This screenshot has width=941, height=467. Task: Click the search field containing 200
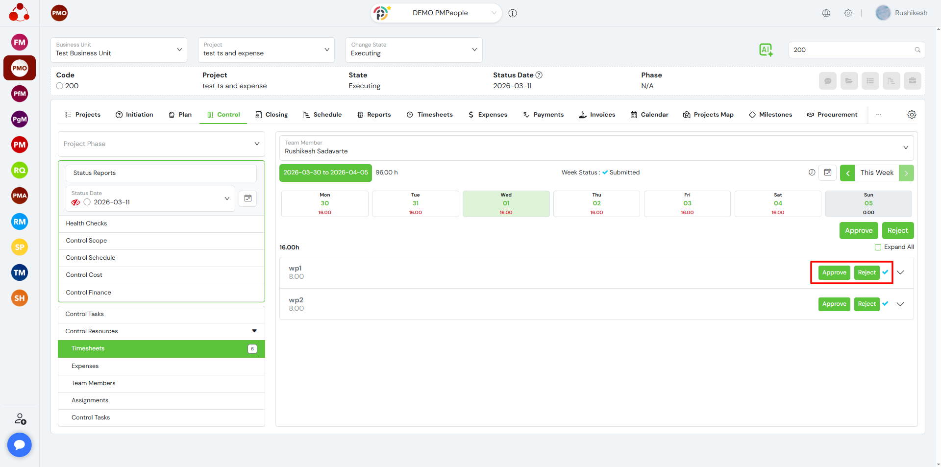[x=851, y=50]
